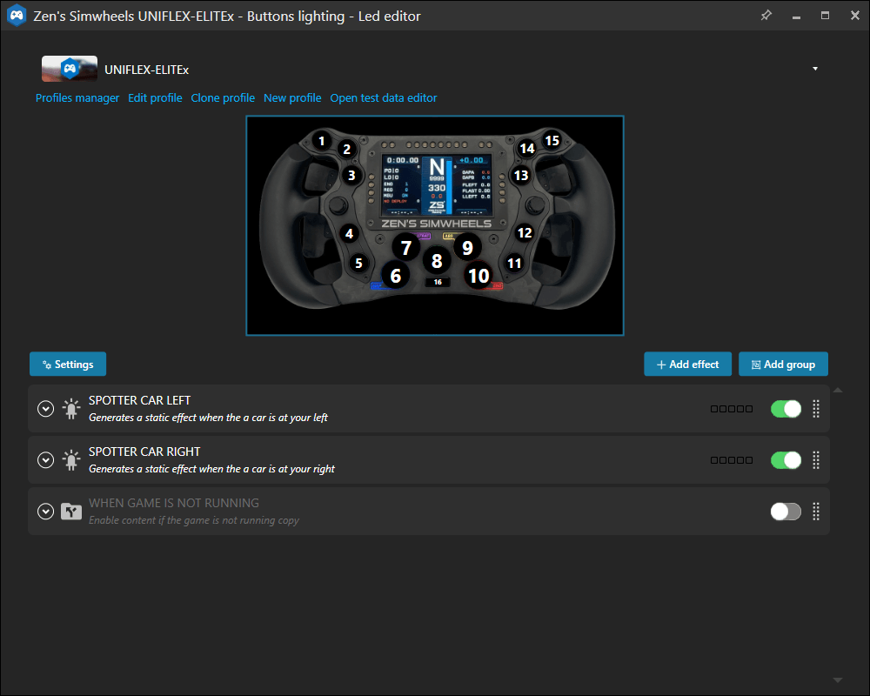Open the Profiles manager link

coord(77,98)
